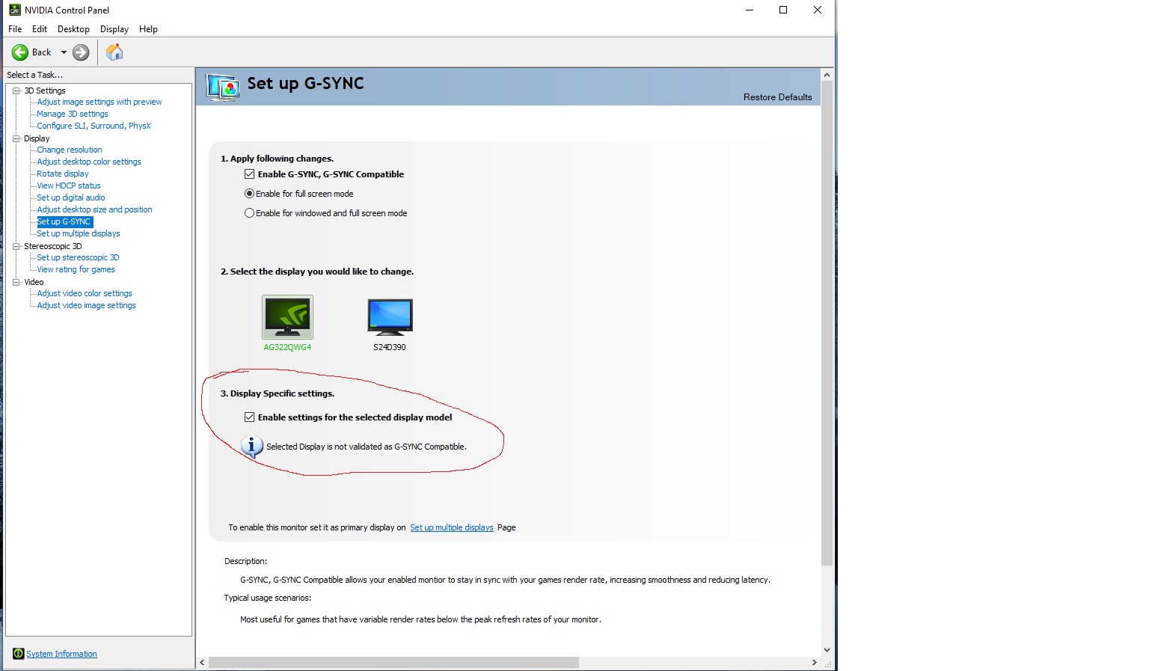Click the Stereoscopic 3D category label
Viewport: 1149px width, 671px height.
[52, 246]
